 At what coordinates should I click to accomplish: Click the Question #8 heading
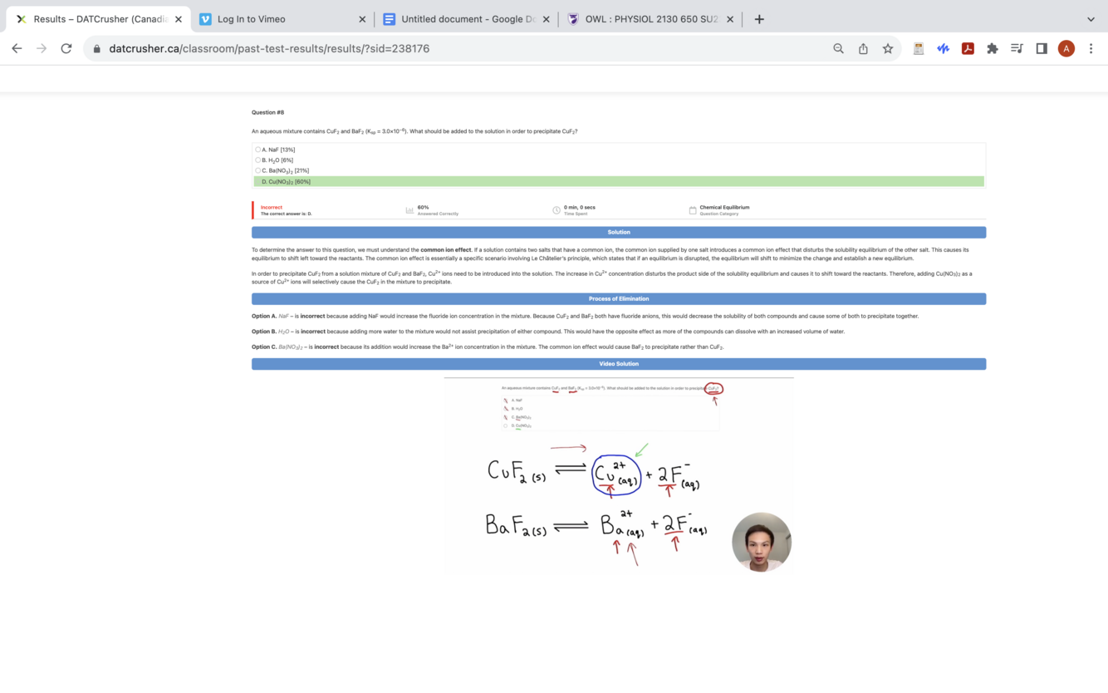point(268,112)
